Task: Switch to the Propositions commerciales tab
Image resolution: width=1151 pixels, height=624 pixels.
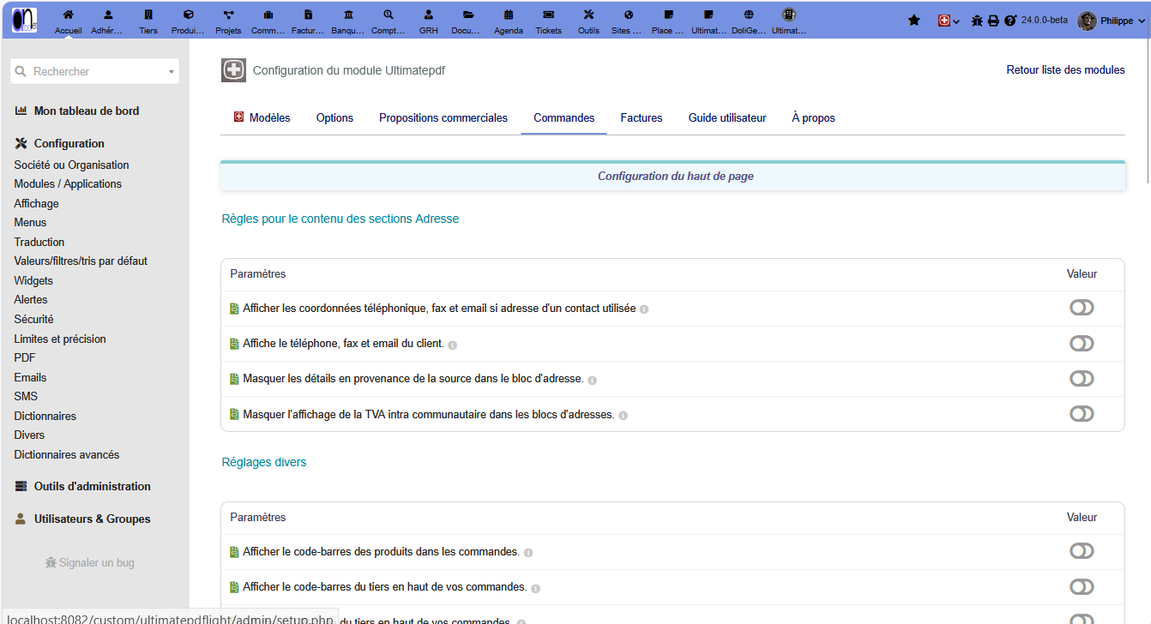Action: (x=443, y=118)
